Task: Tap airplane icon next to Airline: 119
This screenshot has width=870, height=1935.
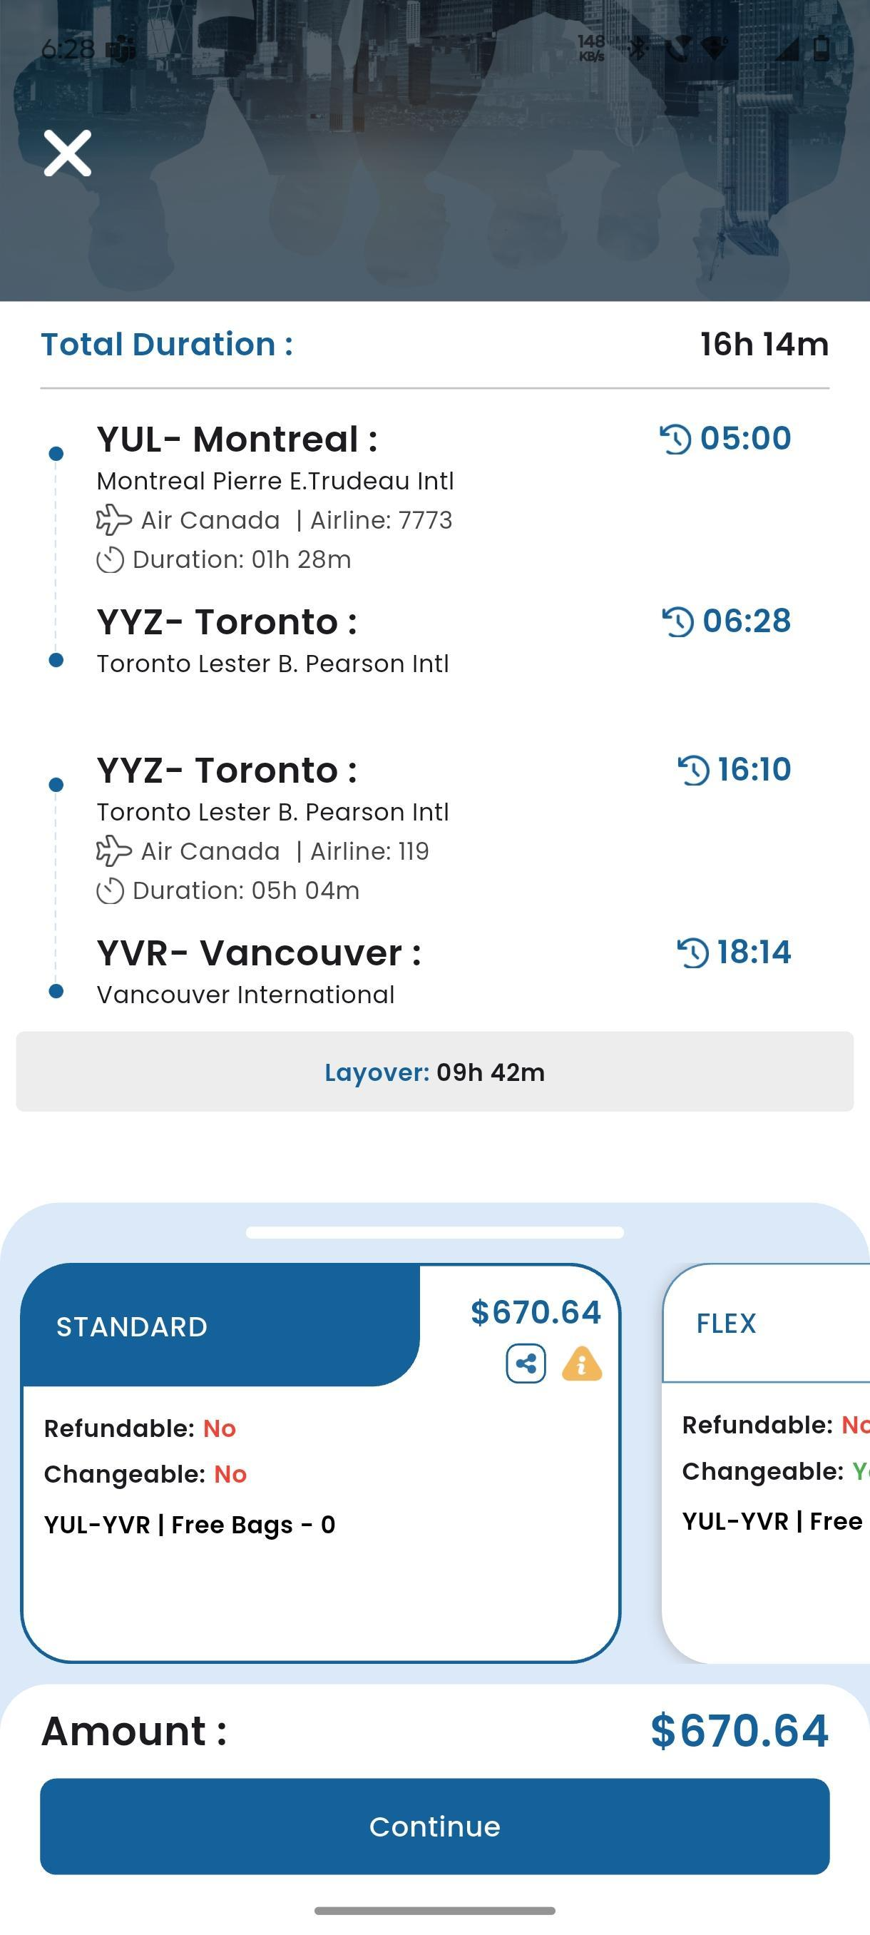Action: 114,851
